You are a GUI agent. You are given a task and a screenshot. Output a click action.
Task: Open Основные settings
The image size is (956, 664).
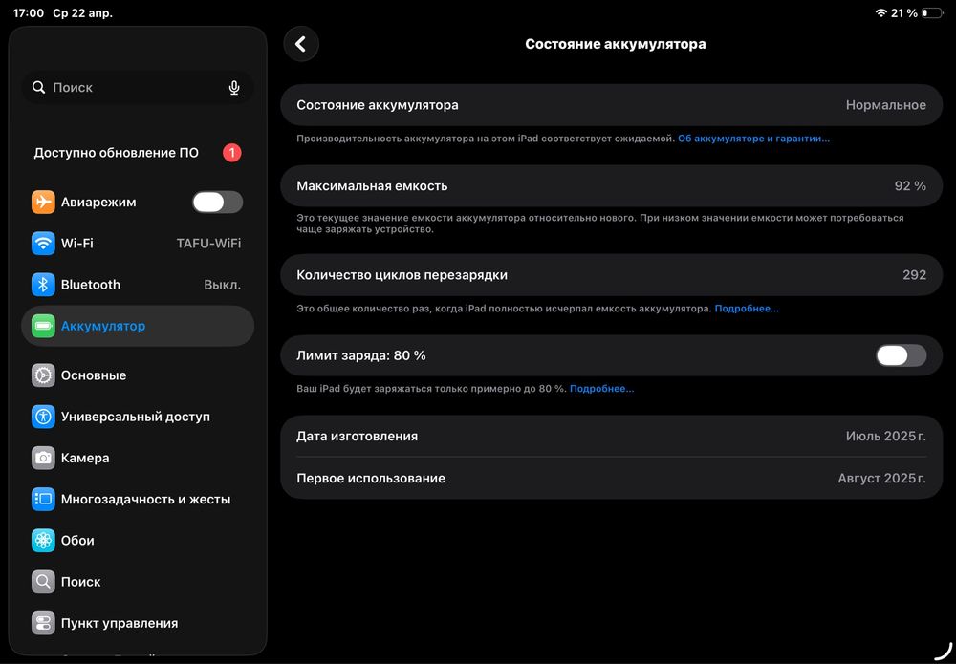click(x=138, y=375)
